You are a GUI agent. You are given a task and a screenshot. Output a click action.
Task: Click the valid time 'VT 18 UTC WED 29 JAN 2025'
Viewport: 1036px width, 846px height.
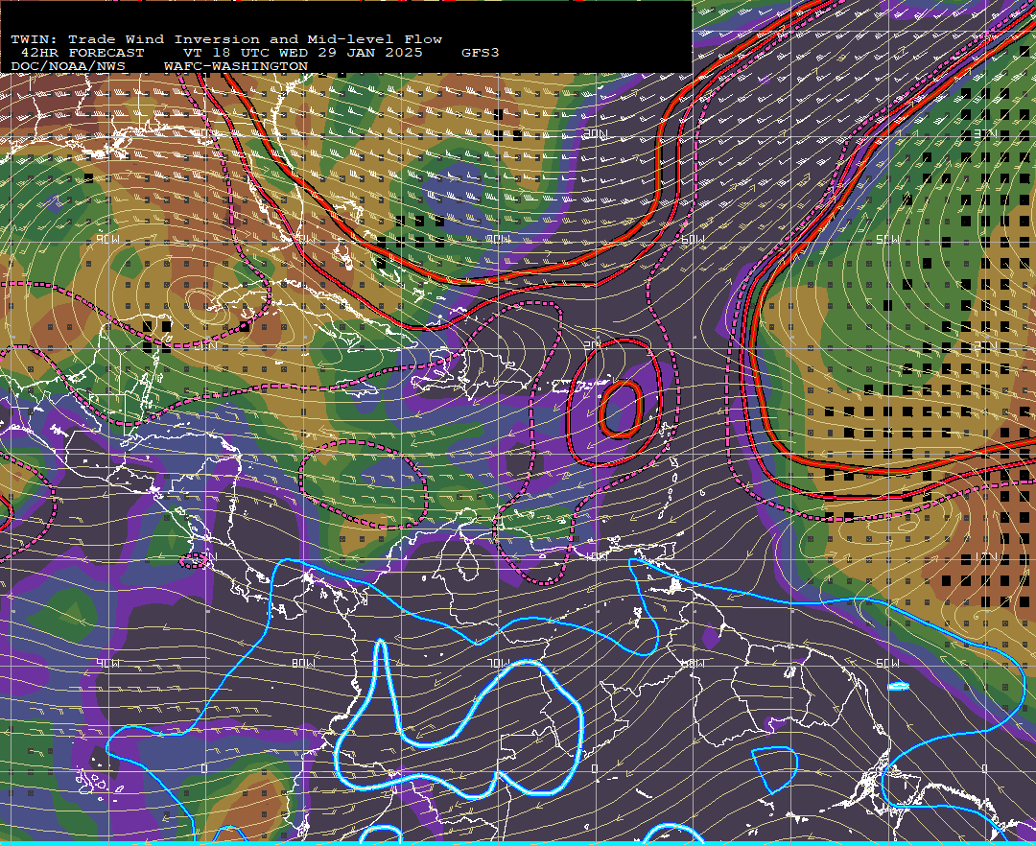coord(303,53)
